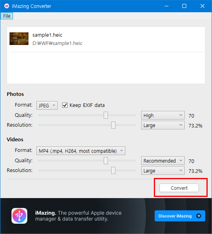Click the arrow icon on the Discover iMazing button

(x=199, y=216)
